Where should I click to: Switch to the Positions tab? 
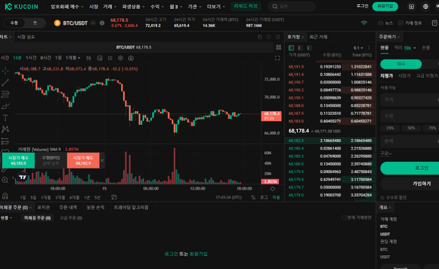click(x=43, y=208)
